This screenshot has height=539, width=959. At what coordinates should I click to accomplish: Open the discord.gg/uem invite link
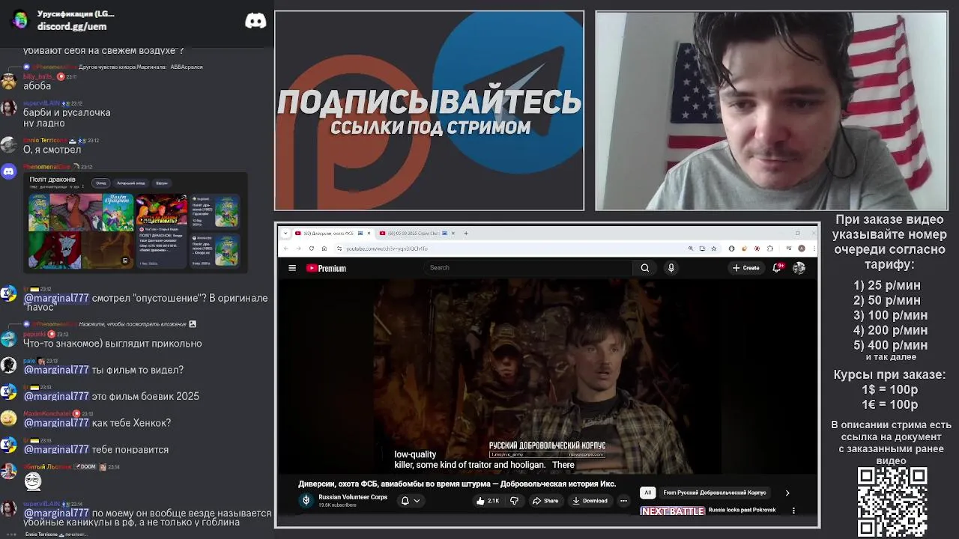(72, 26)
